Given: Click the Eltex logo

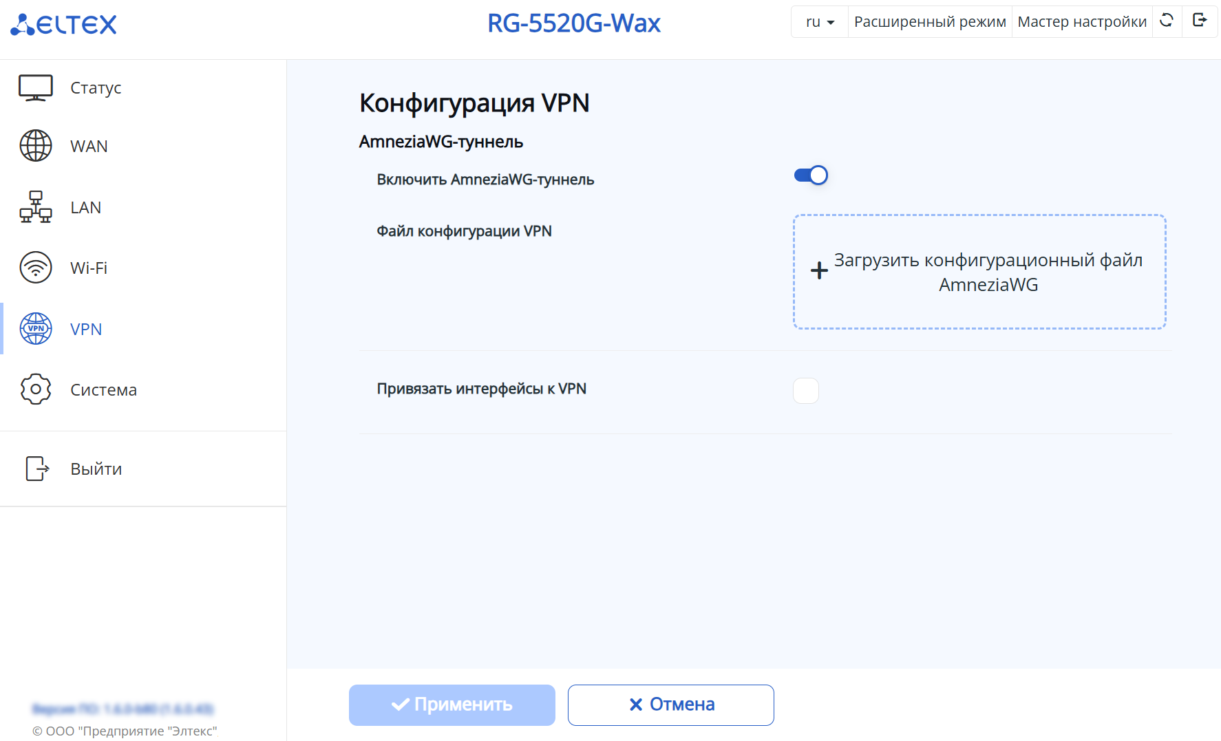Looking at the screenshot, I should 64,24.
